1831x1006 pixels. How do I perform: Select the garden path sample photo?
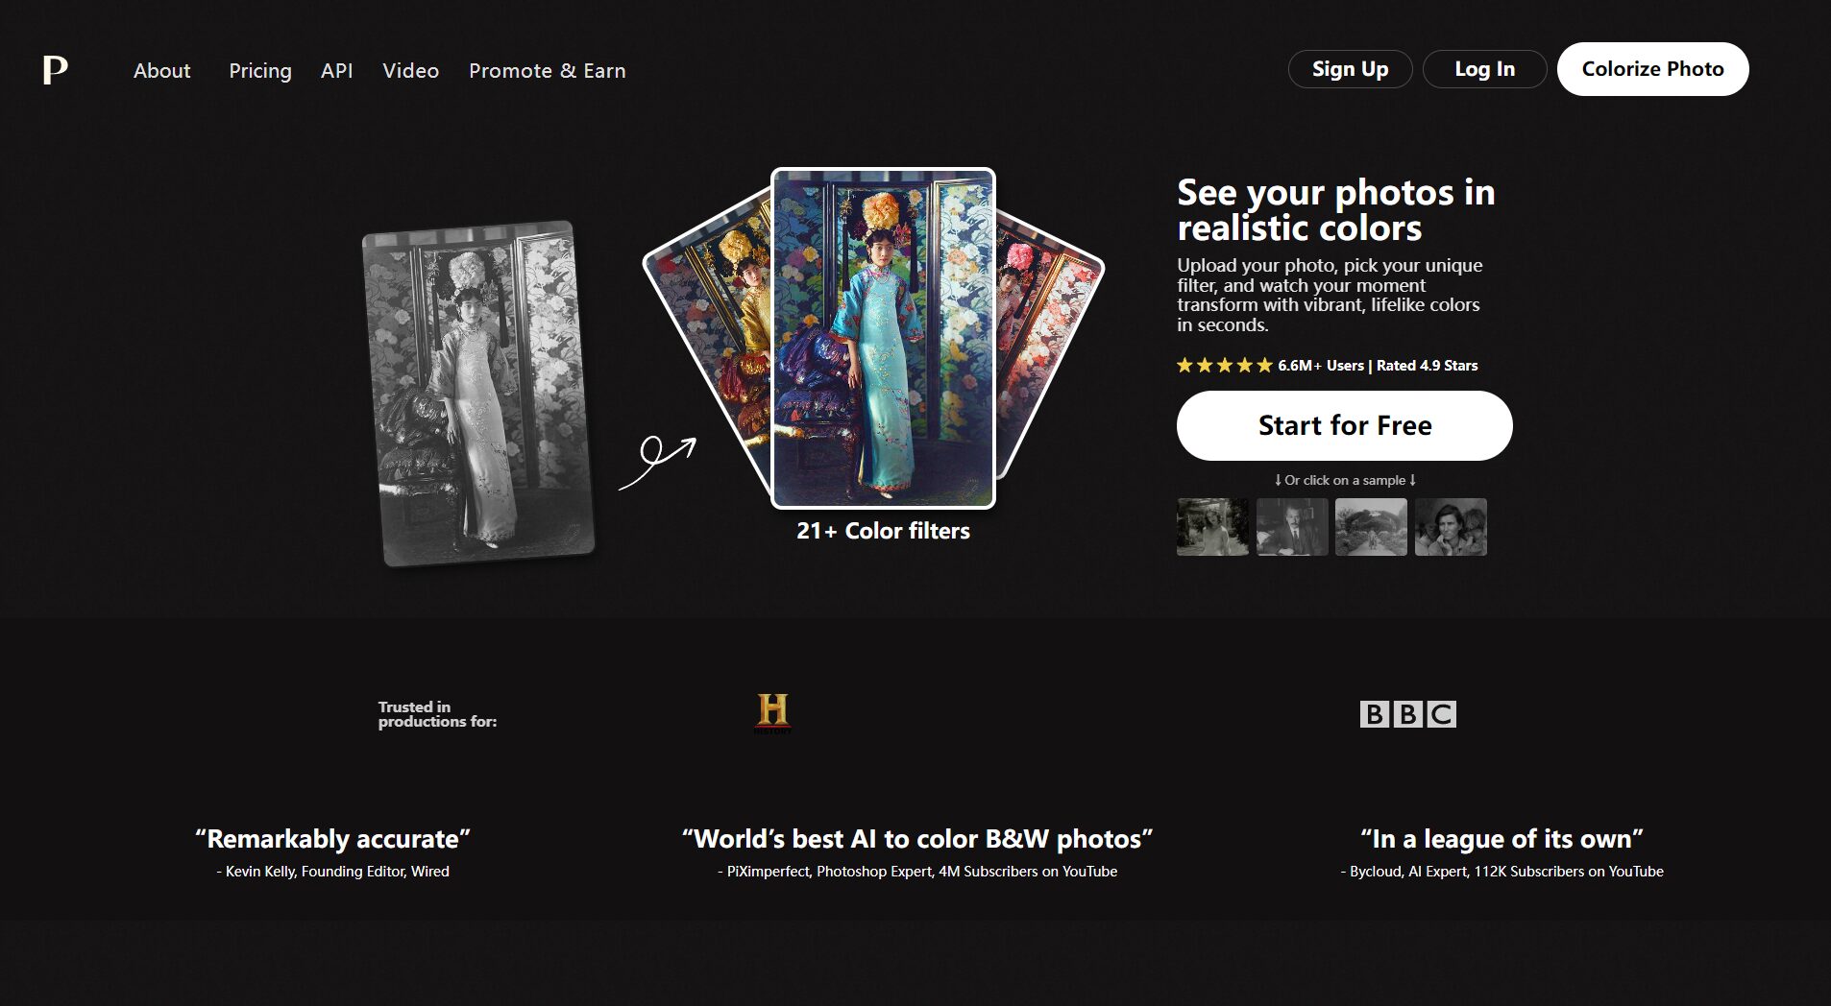point(1371,527)
